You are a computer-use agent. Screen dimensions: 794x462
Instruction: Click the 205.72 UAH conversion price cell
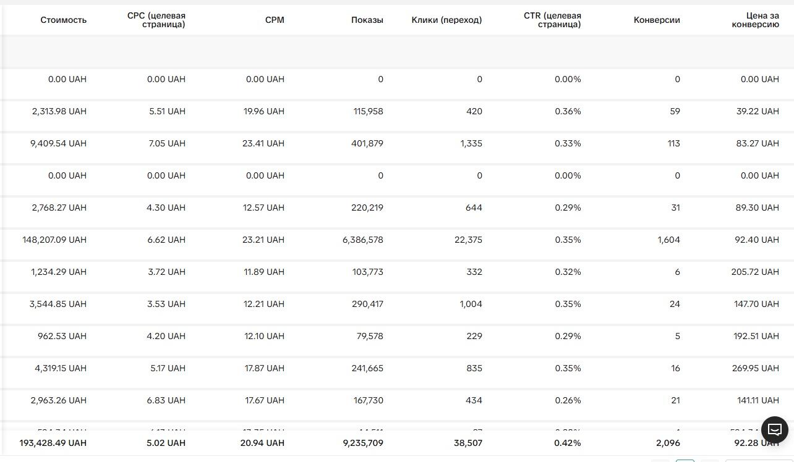click(755, 272)
